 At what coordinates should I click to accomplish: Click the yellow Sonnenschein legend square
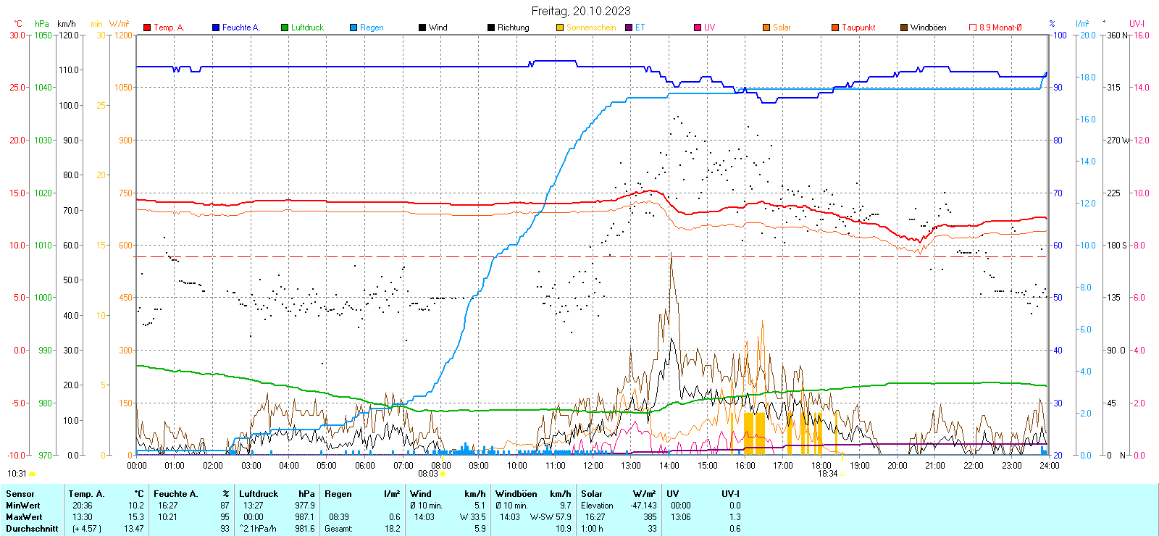[x=560, y=28]
